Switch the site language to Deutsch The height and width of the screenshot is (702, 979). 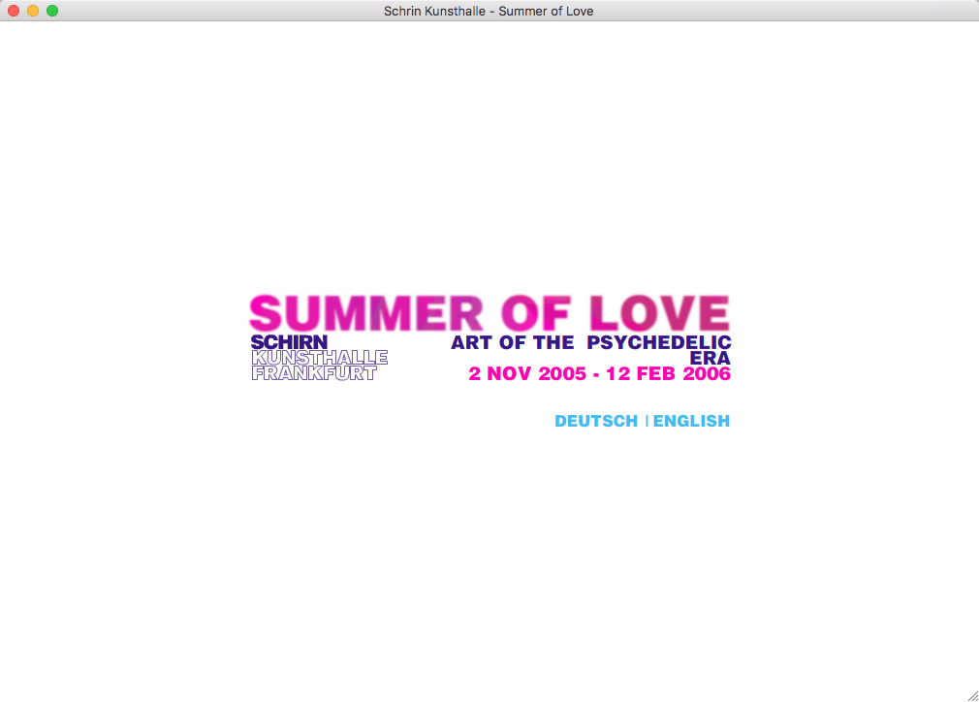coord(595,421)
